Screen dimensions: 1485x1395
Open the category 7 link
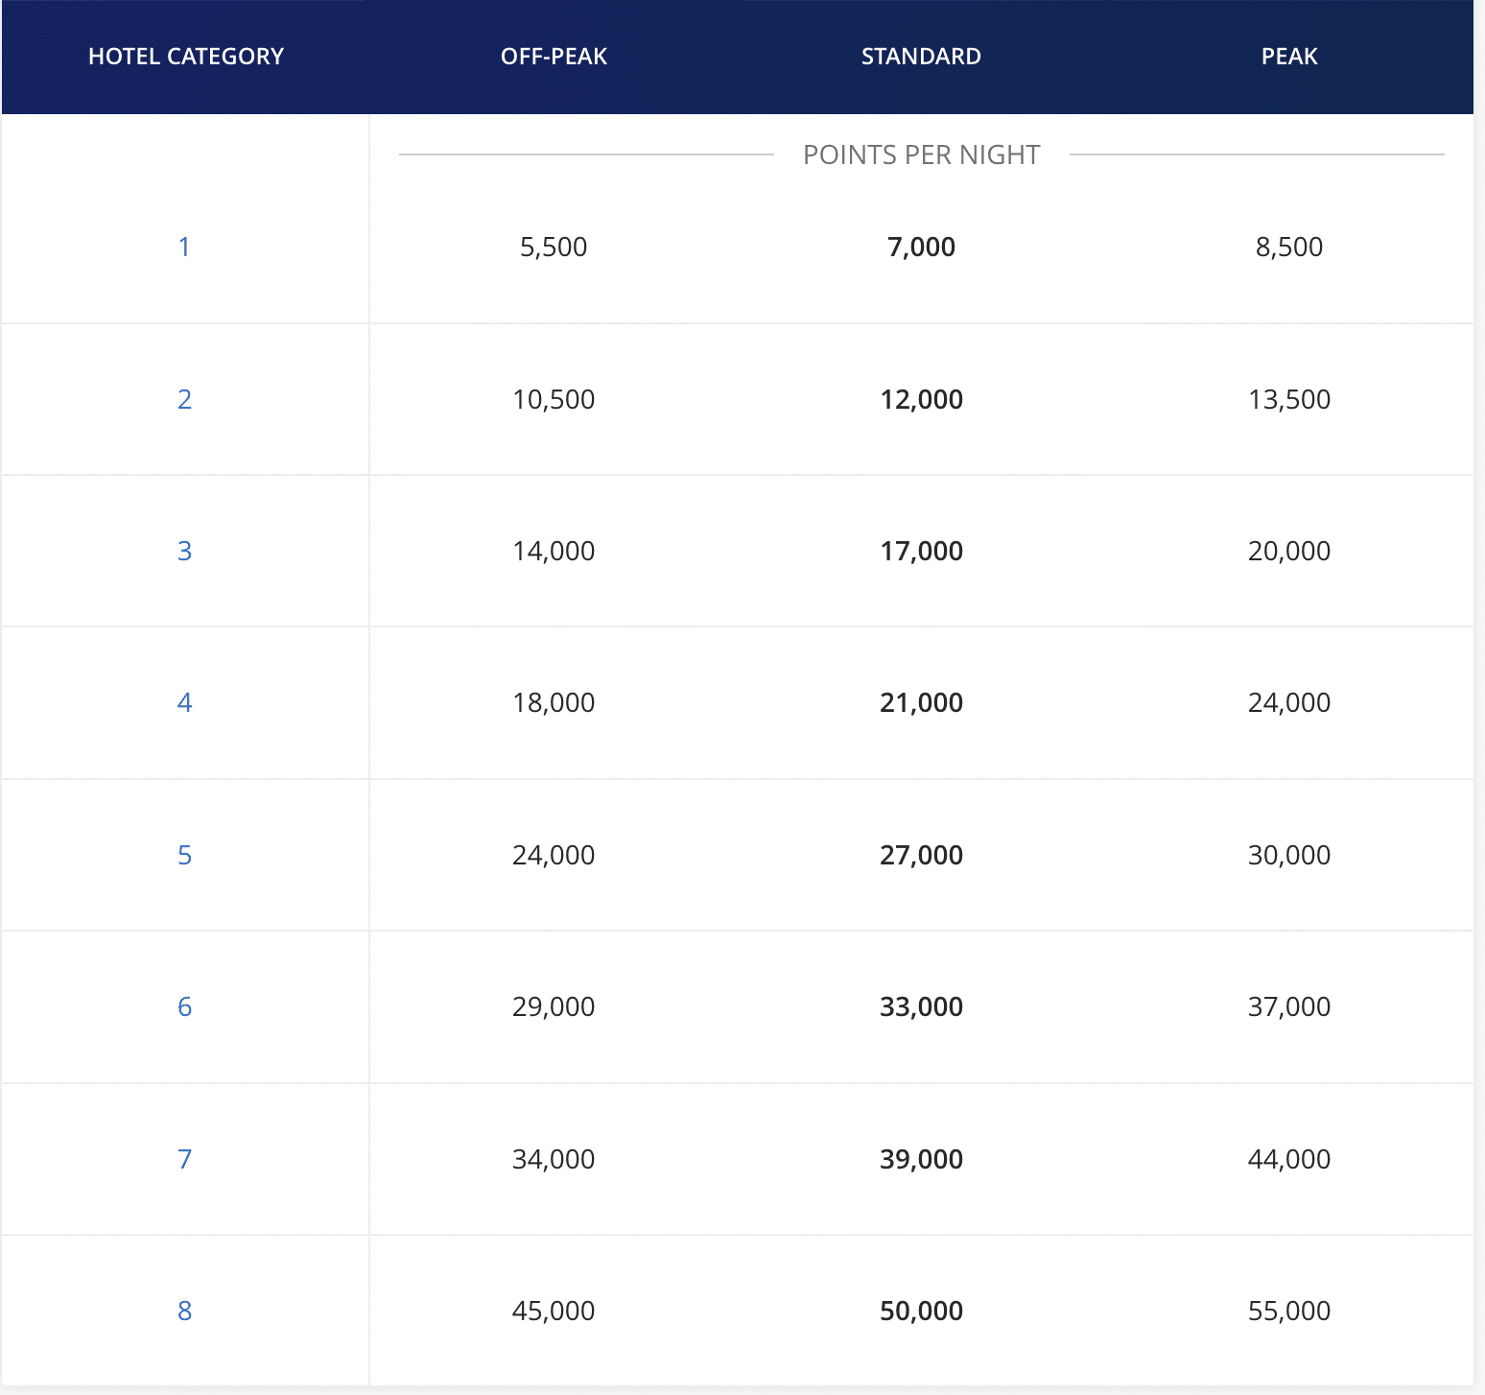(184, 1159)
